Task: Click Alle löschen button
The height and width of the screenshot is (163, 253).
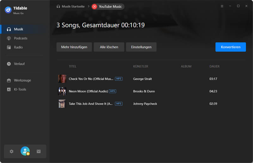Action: 109,47
